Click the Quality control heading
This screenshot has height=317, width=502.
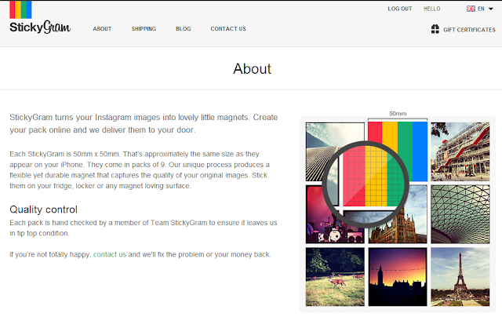(44, 210)
